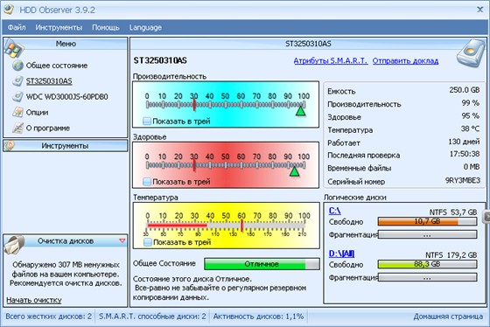Viewport: 490px width, 327px height.
Task: Click the globe icon beside Общее состояние
Action: tap(17, 66)
